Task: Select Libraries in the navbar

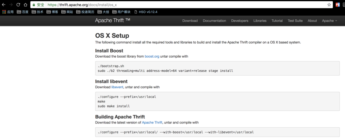Action: click(260, 21)
